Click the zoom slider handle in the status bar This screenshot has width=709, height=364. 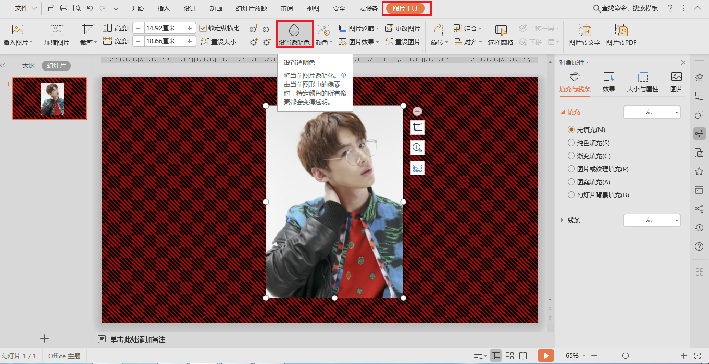pyautogui.click(x=625, y=356)
